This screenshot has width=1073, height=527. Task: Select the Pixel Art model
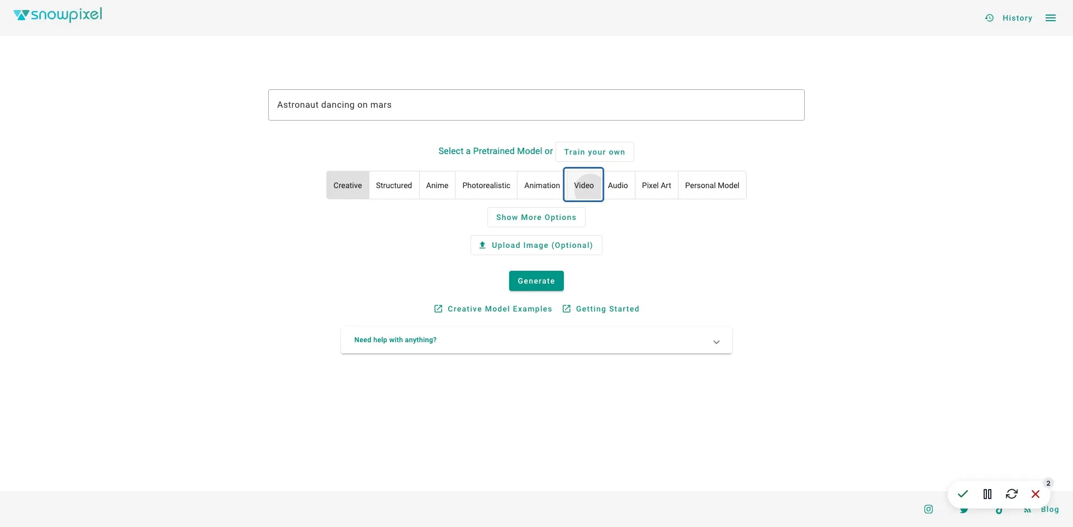[x=657, y=185]
